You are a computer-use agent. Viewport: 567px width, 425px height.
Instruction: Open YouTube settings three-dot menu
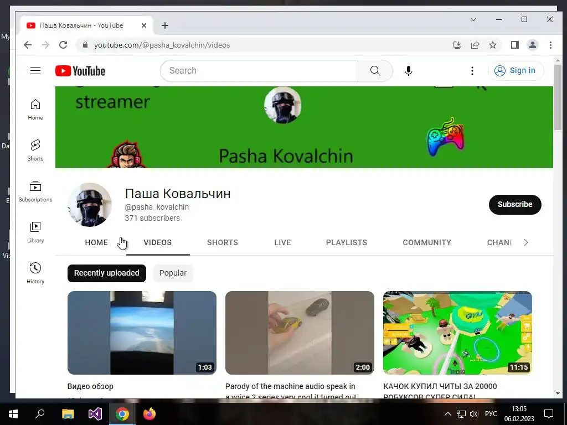point(472,71)
